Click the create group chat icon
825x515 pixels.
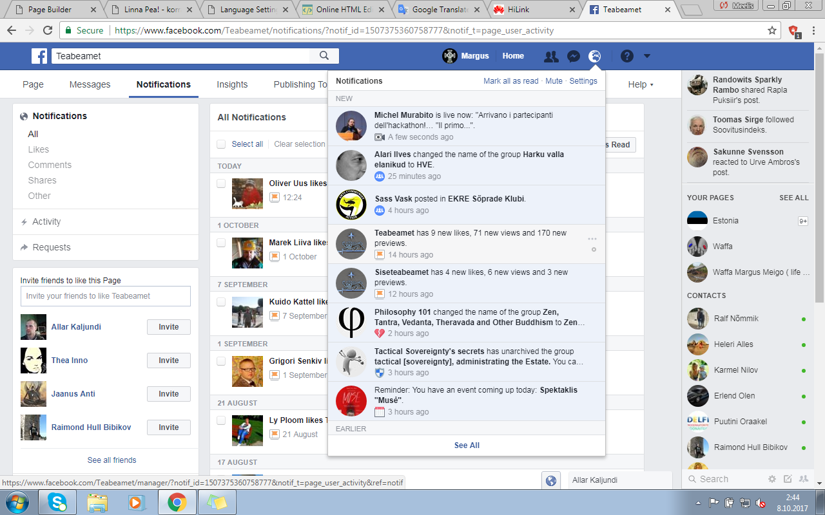tap(803, 479)
